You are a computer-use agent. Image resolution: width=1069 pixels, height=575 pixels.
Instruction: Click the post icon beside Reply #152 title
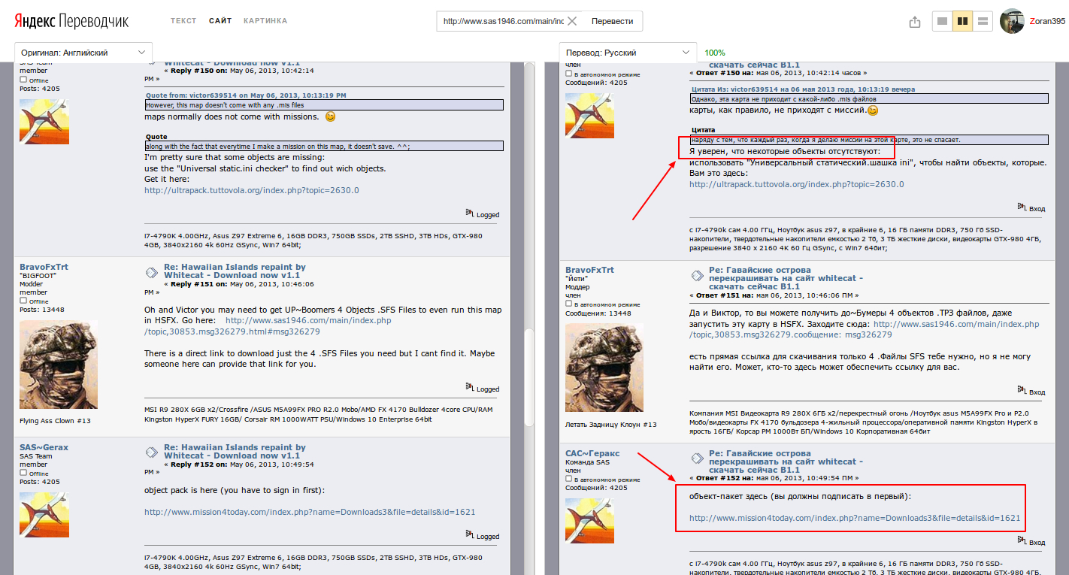[x=151, y=452]
